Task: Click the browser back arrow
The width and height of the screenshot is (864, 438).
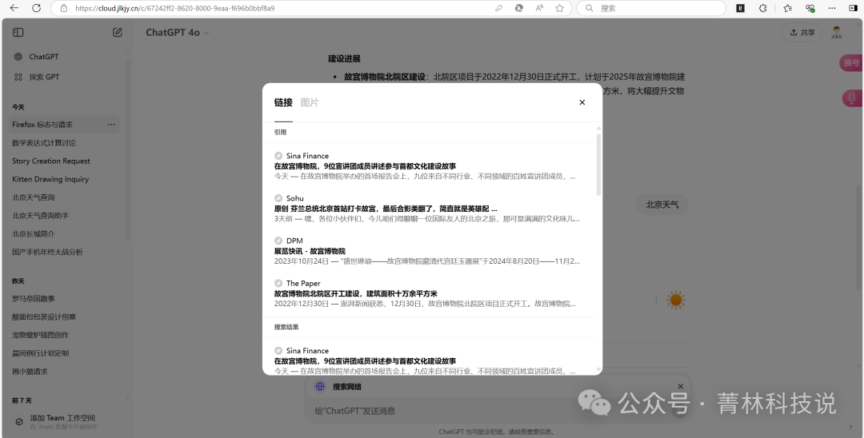Action: [x=14, y=8]
